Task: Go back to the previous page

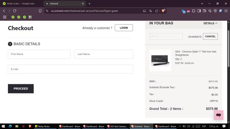Action: (x=4, y=11)
